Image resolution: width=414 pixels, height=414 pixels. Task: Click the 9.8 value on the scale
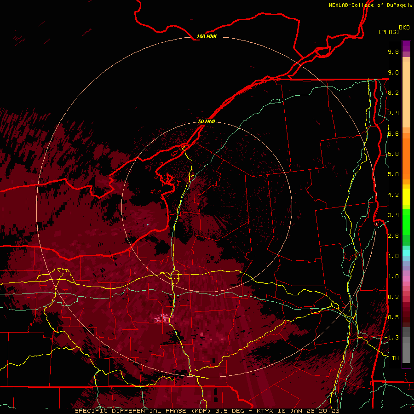coord(393,52)
